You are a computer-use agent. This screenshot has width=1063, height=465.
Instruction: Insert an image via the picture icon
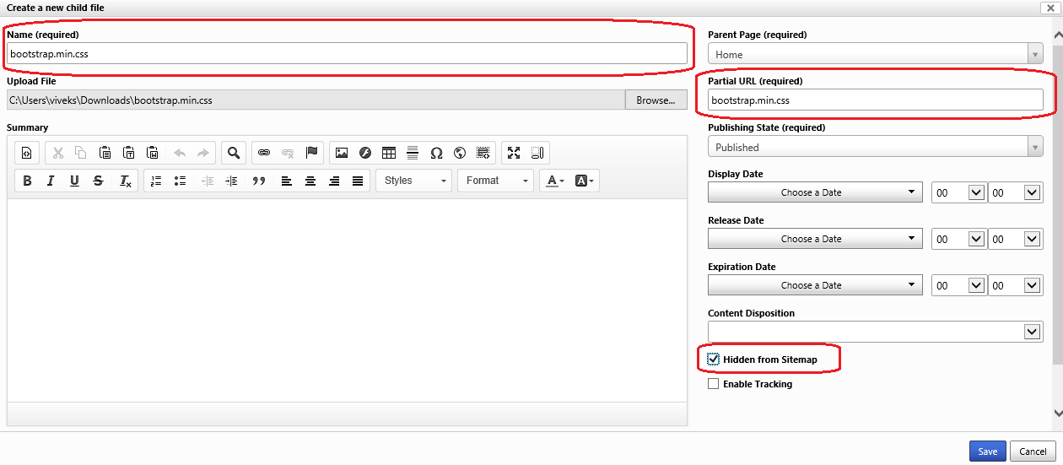pyautogui.click(x=342, y=153)
